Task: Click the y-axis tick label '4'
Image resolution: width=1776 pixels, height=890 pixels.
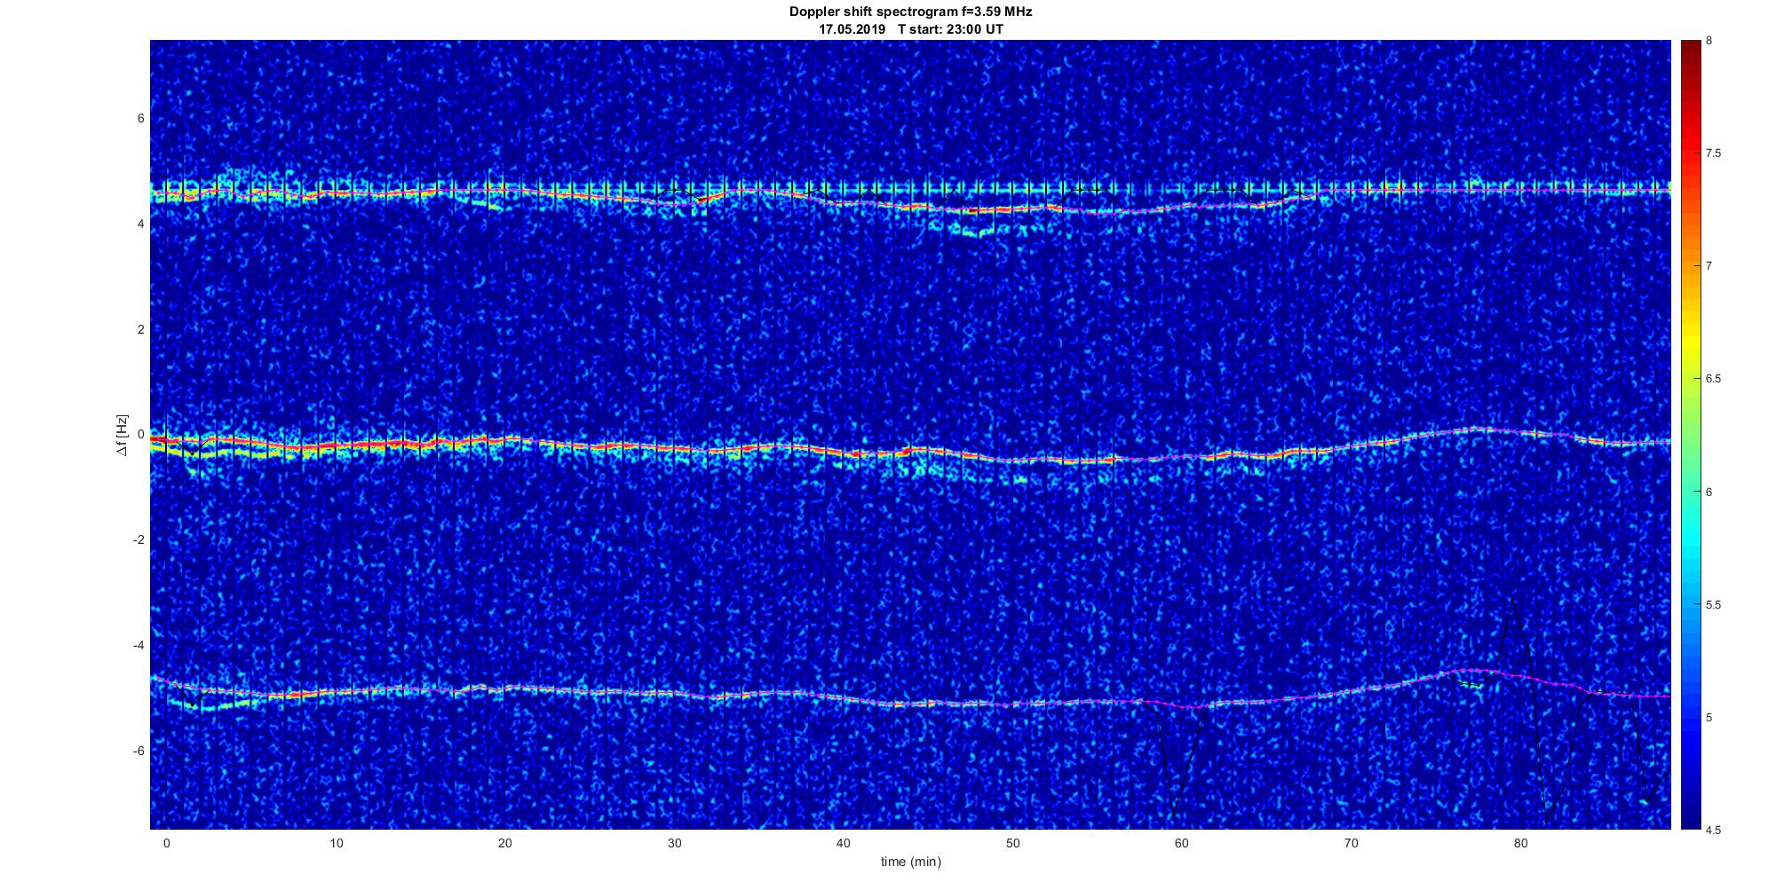Action: 141,224
